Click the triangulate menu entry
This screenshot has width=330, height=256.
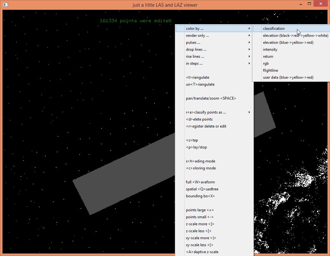[x=197, y=77]
